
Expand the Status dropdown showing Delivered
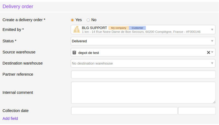[x=143, y=41]
